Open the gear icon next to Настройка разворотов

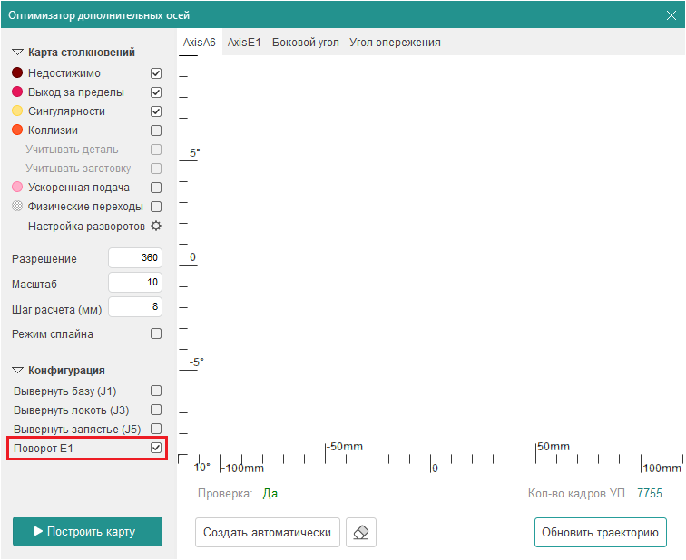155,226
